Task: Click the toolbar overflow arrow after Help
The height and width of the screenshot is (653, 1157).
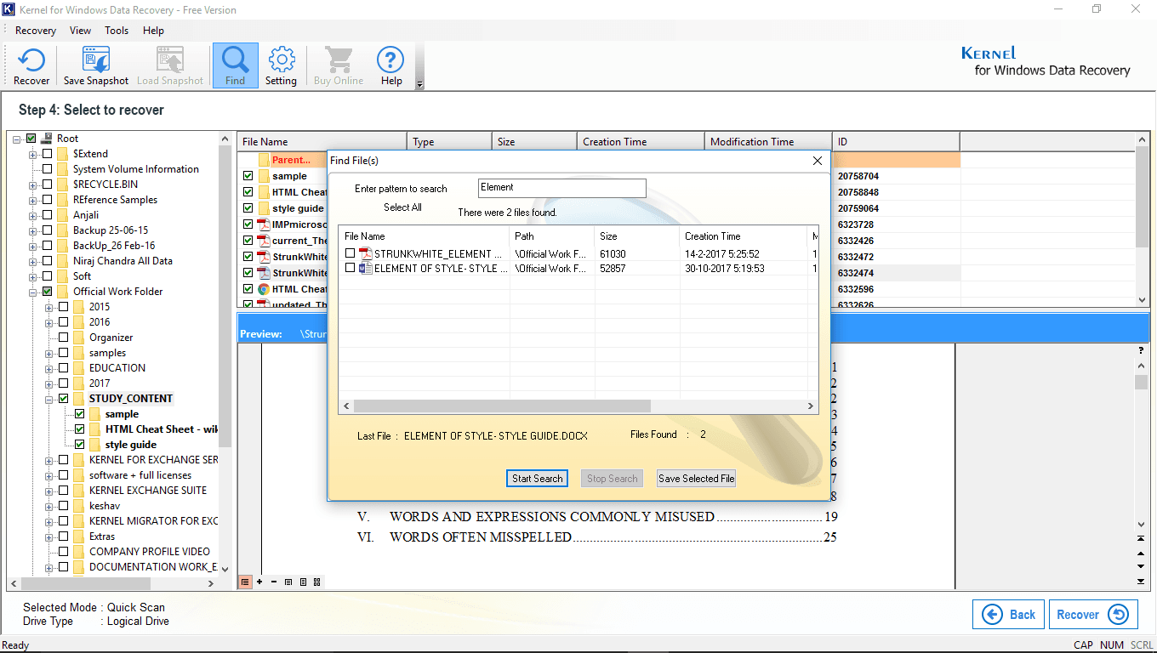Action: (x=419, y=84)
